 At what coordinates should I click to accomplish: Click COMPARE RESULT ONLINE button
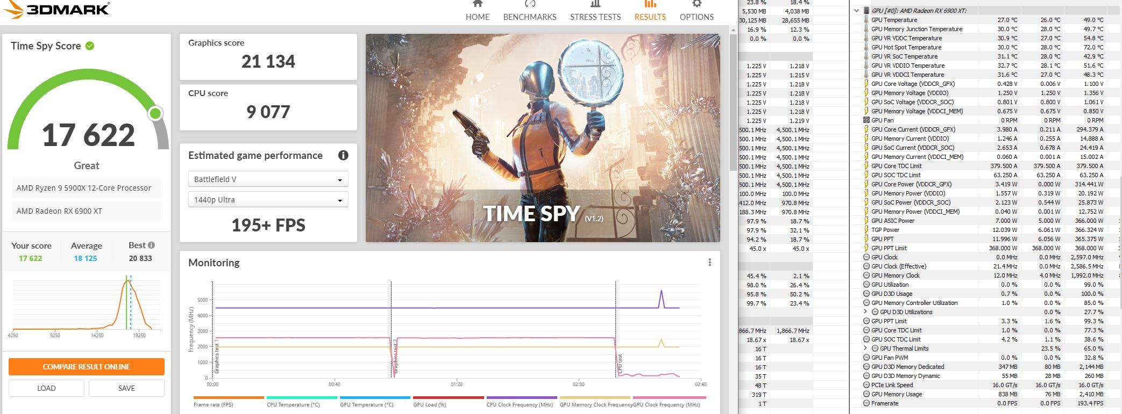pyautogui.click(x=86, y=367)
